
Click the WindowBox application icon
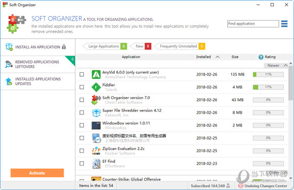(96, 126)
